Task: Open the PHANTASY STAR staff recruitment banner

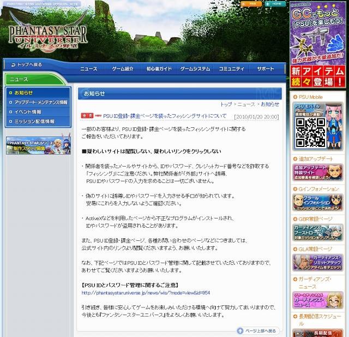Action: coord(39,145)
